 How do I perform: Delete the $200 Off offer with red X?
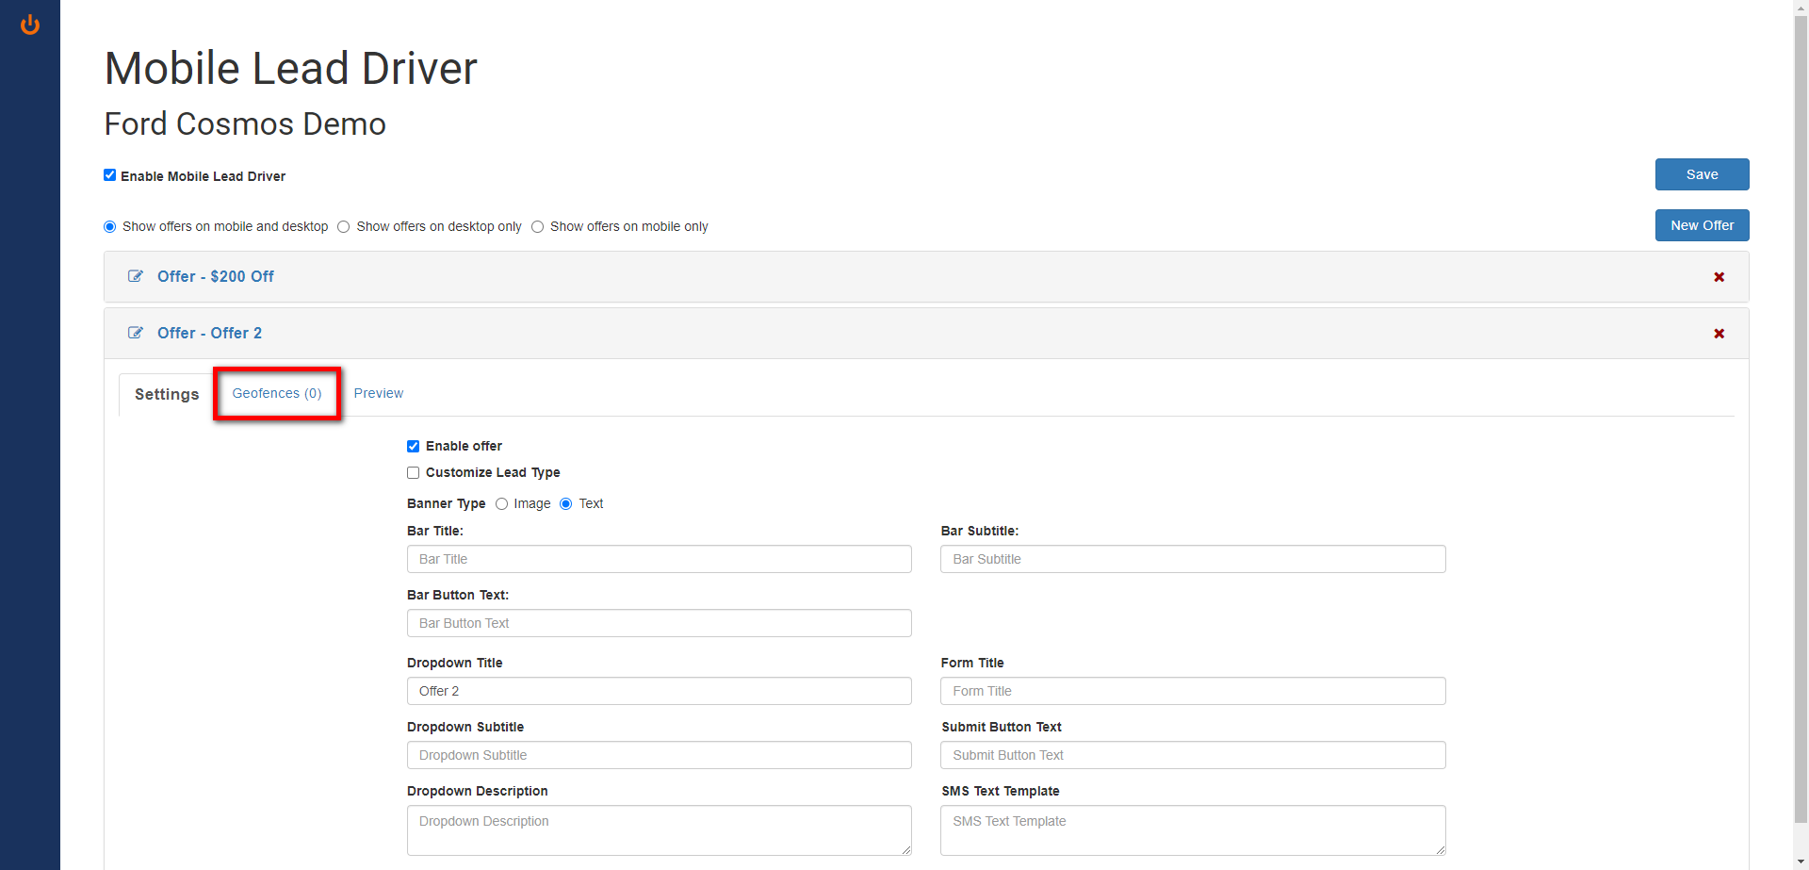click(x=1719, y=277)
